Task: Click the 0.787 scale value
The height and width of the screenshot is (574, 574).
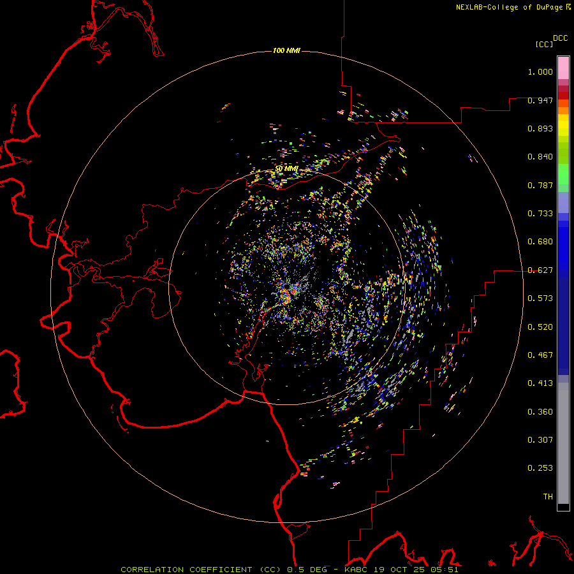Action: point(540,185)
